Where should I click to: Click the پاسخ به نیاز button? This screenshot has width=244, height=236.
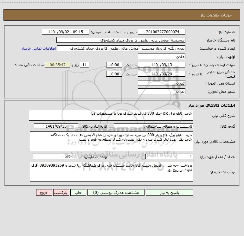point(170,193)
